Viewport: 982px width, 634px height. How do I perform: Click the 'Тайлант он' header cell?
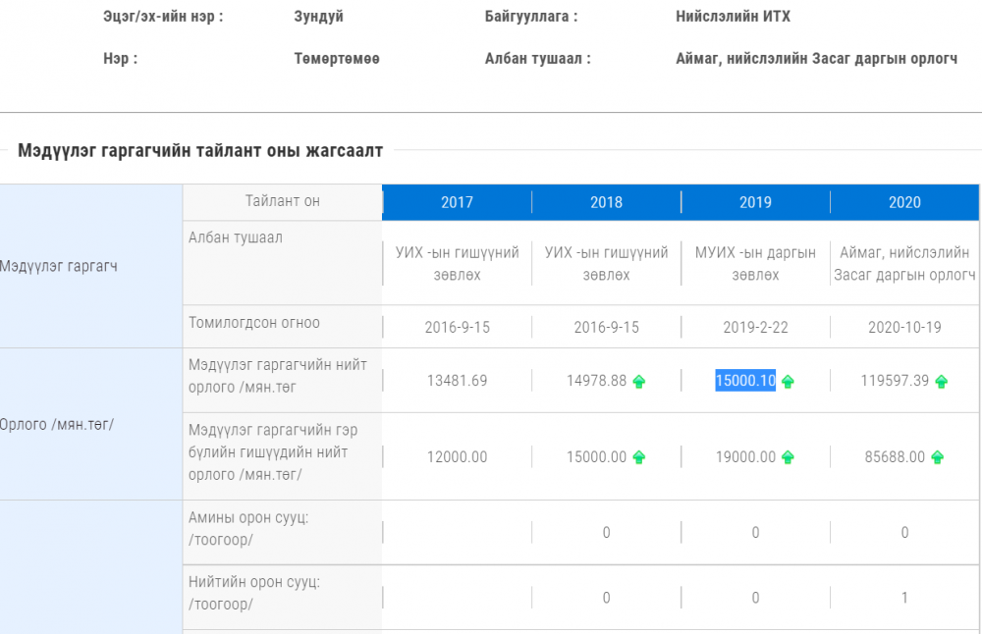pos(283,201)
